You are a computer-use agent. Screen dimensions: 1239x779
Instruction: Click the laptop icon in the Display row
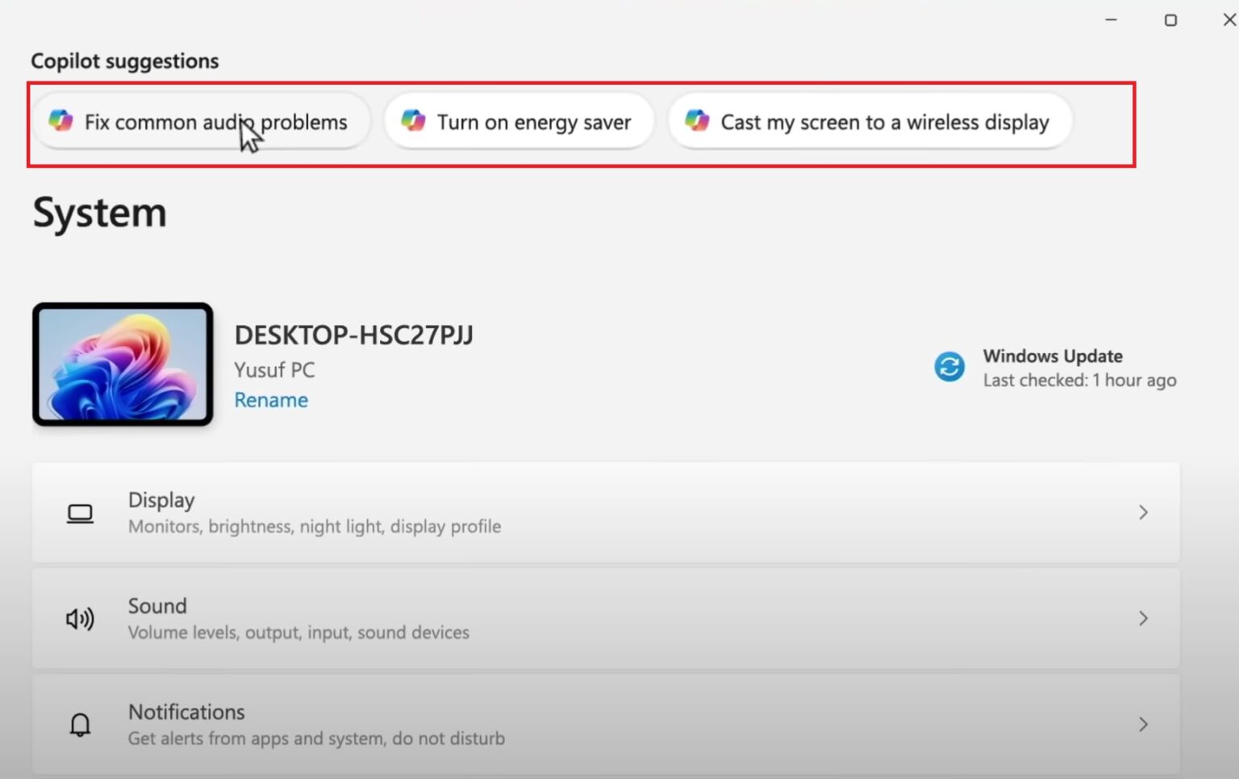point(80,513)
